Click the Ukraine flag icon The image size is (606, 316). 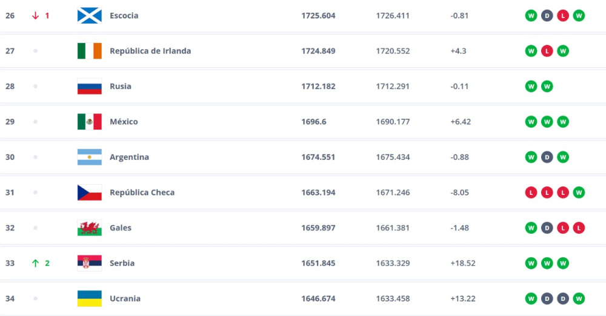pos(89,298)
